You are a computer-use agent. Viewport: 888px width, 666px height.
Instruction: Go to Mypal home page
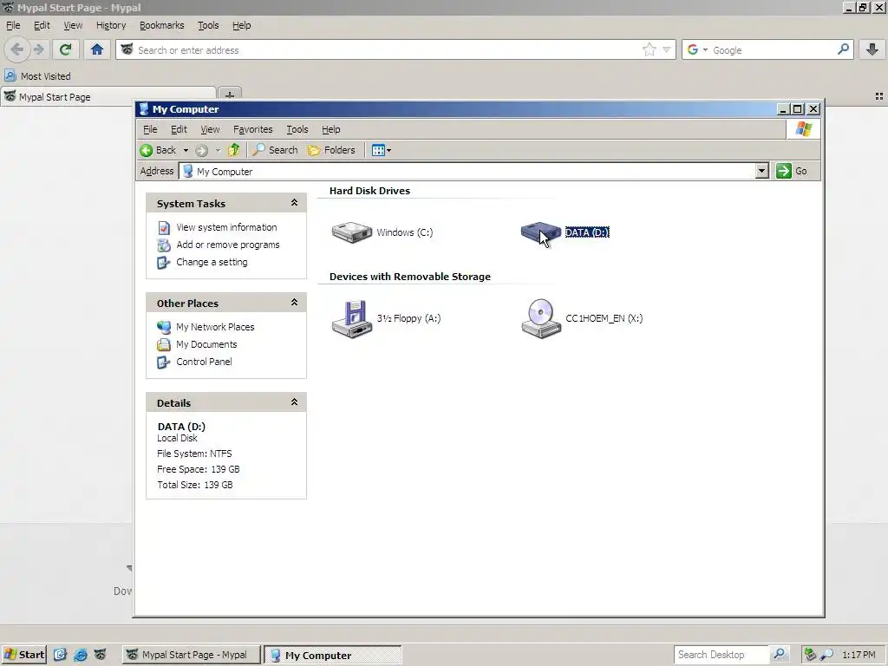point(97,49)
